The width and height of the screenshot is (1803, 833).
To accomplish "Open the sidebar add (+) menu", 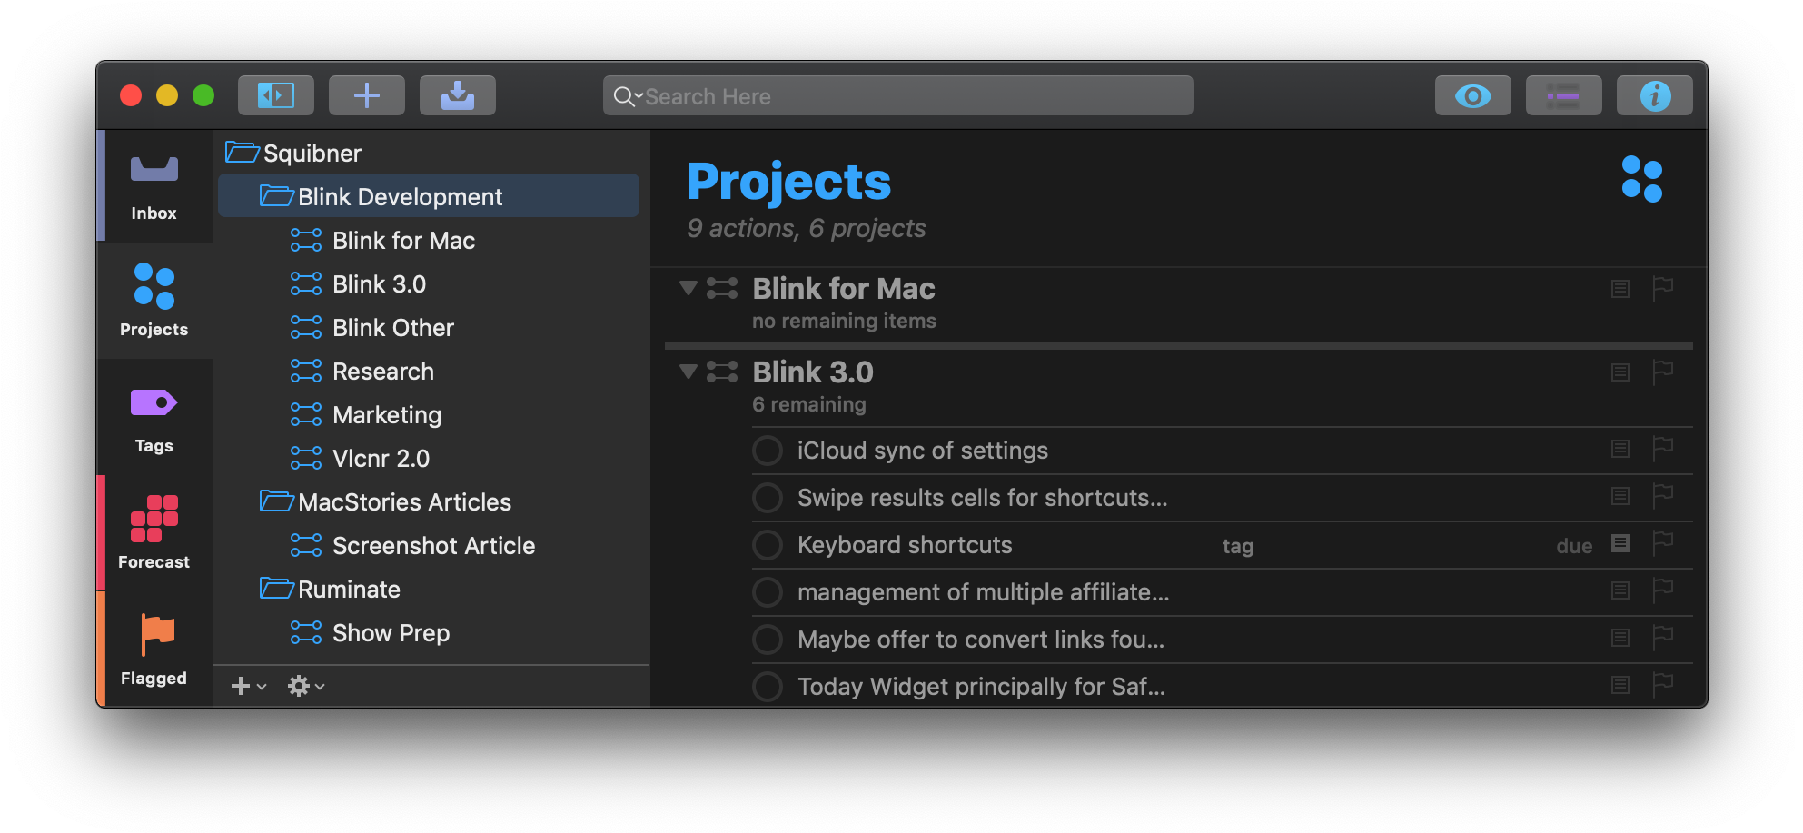I will 248,686.
